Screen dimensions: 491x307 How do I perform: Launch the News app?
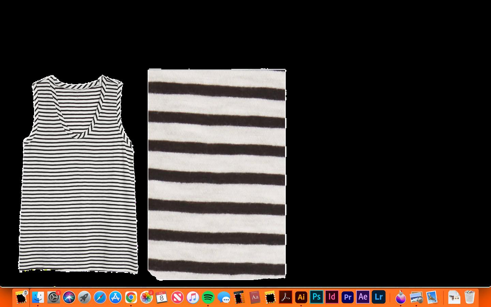[177, 297]
